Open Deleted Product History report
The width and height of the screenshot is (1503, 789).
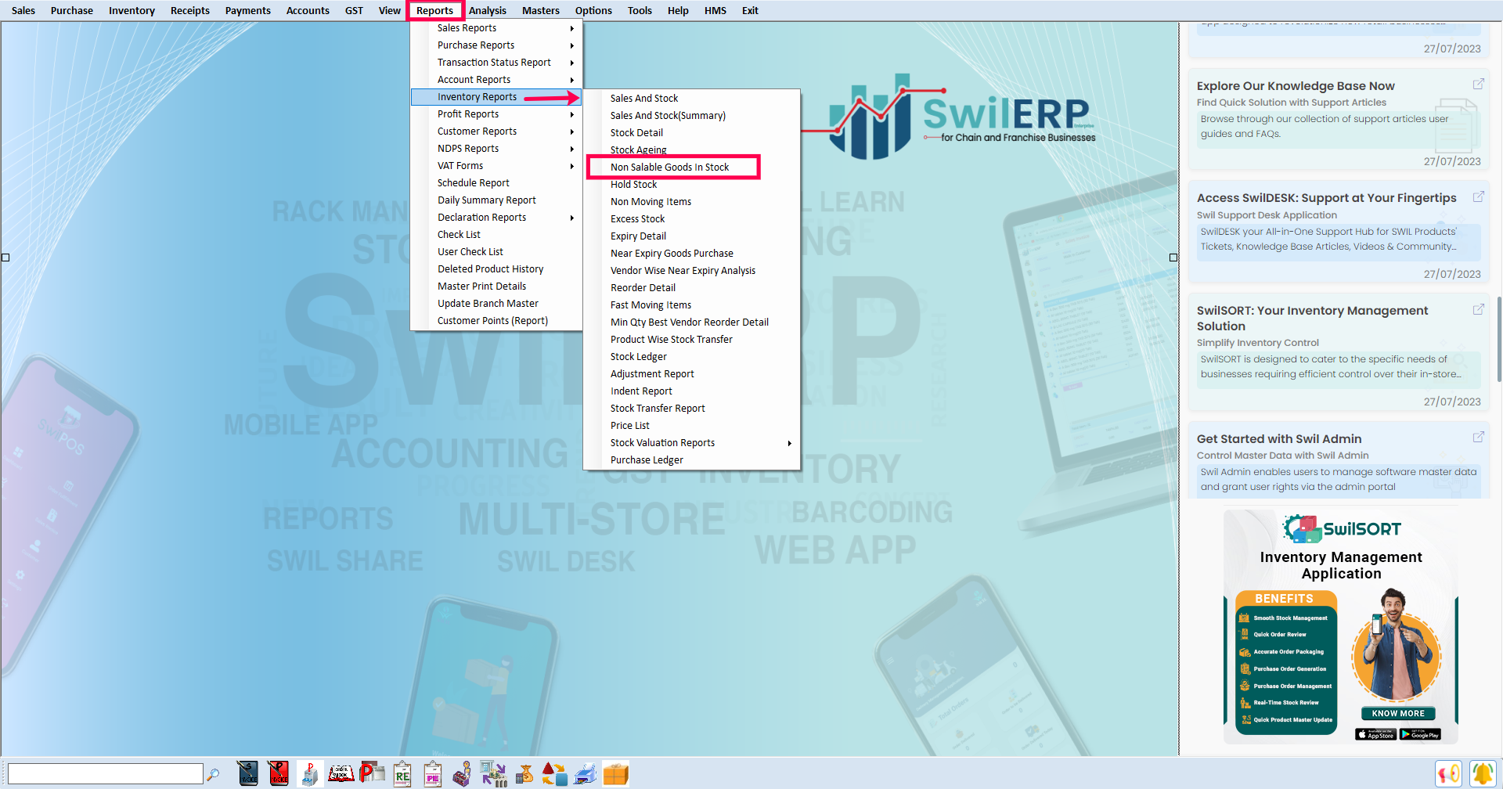tap(496, 269)
